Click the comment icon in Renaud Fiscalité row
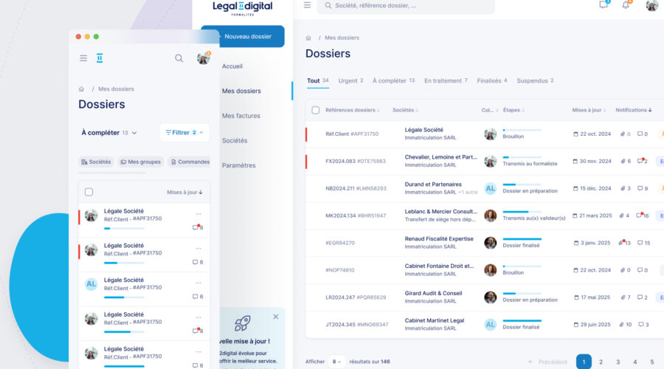 pos(640,243)
